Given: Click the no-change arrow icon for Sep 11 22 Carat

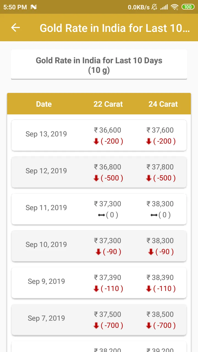Looking at the screenshot, I should 101,215.
